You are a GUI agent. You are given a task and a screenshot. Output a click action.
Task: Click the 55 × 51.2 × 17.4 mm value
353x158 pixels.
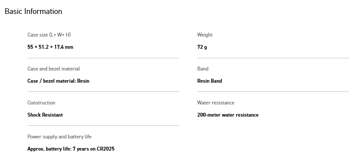tap(51, 47)
